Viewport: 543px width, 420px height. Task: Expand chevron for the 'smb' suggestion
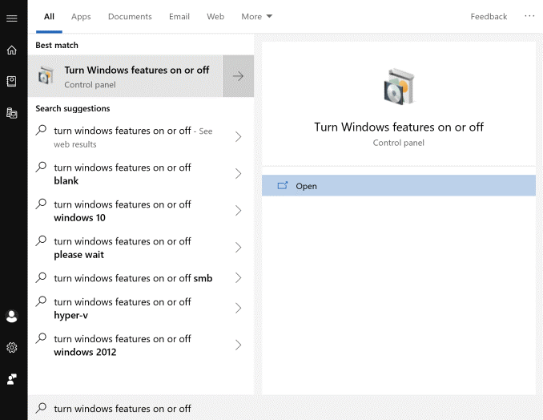pyautogui.click(x=238, y=277)
